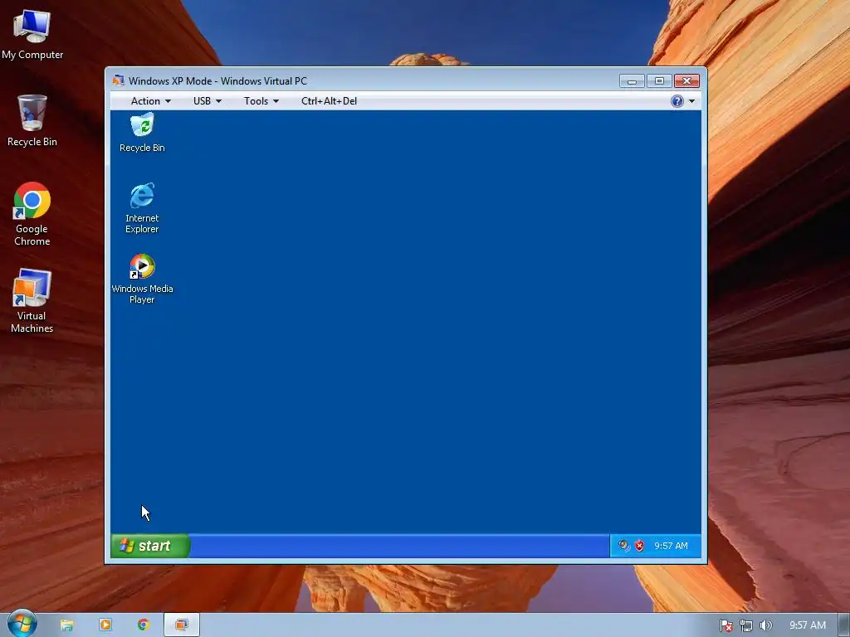The height and width of the screenshot is (637, 850).
Task: Close the Windows XP Mode window
Action: click(x=686, y=80)
